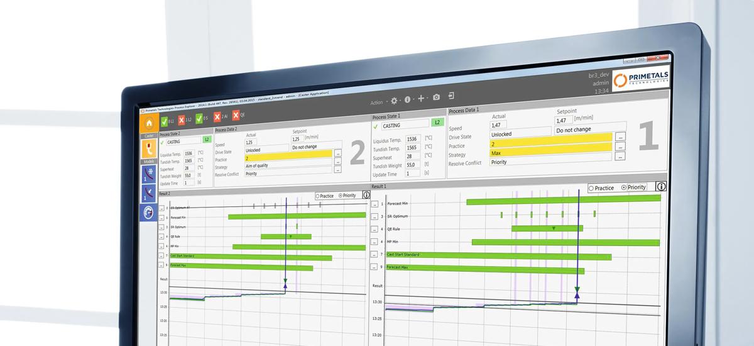Open the Strategy browse button in Process Data 2
754x346 pixels.
(337, 162)
